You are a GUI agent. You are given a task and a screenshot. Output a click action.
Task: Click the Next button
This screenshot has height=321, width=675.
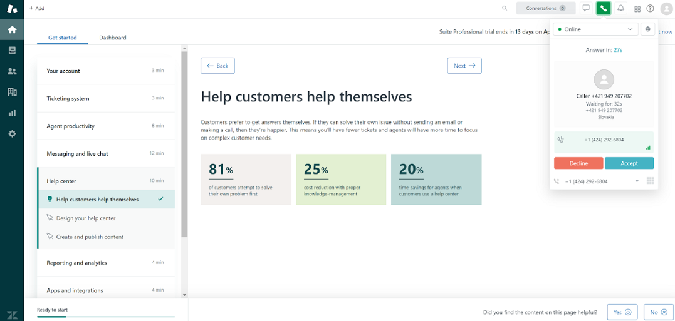[x=464, y=66]
